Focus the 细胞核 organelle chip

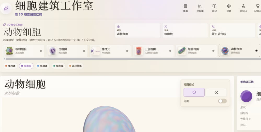pyautogui.click(x=26, y=66)
